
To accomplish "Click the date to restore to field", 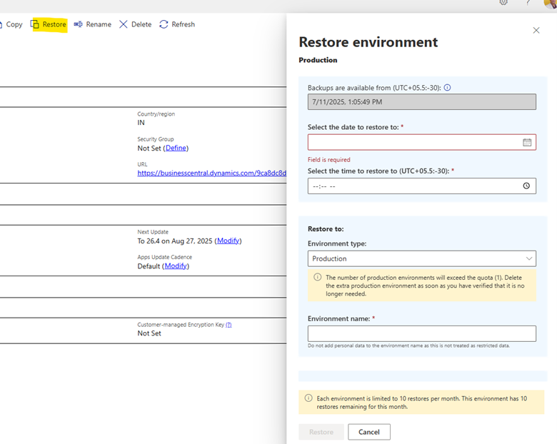I will coord(414,142).
